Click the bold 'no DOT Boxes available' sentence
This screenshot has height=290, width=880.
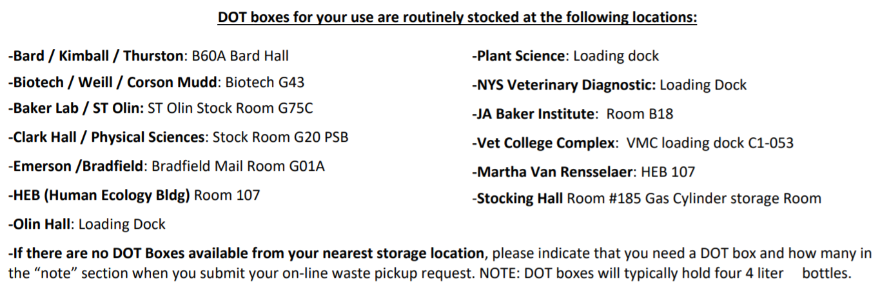point(246,253)
